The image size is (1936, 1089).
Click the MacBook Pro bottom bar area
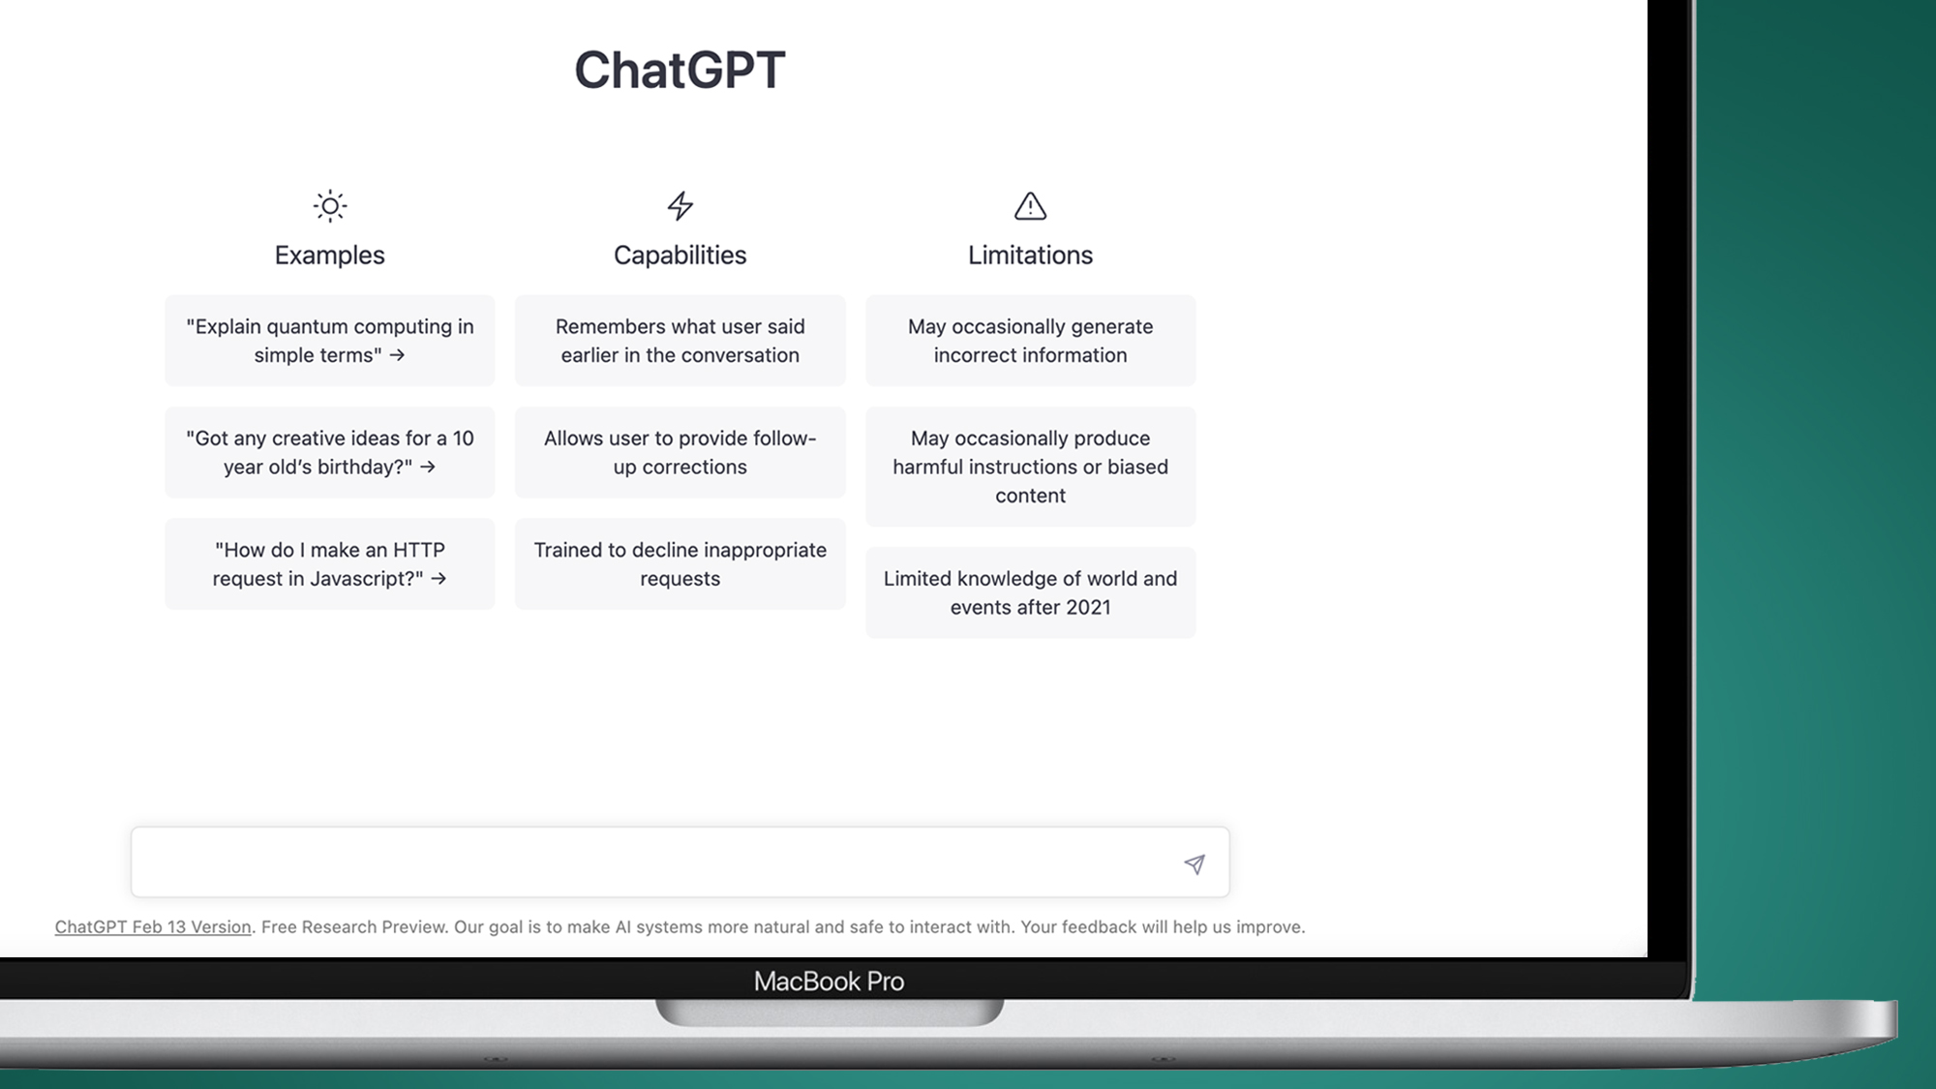click(829, 982)
